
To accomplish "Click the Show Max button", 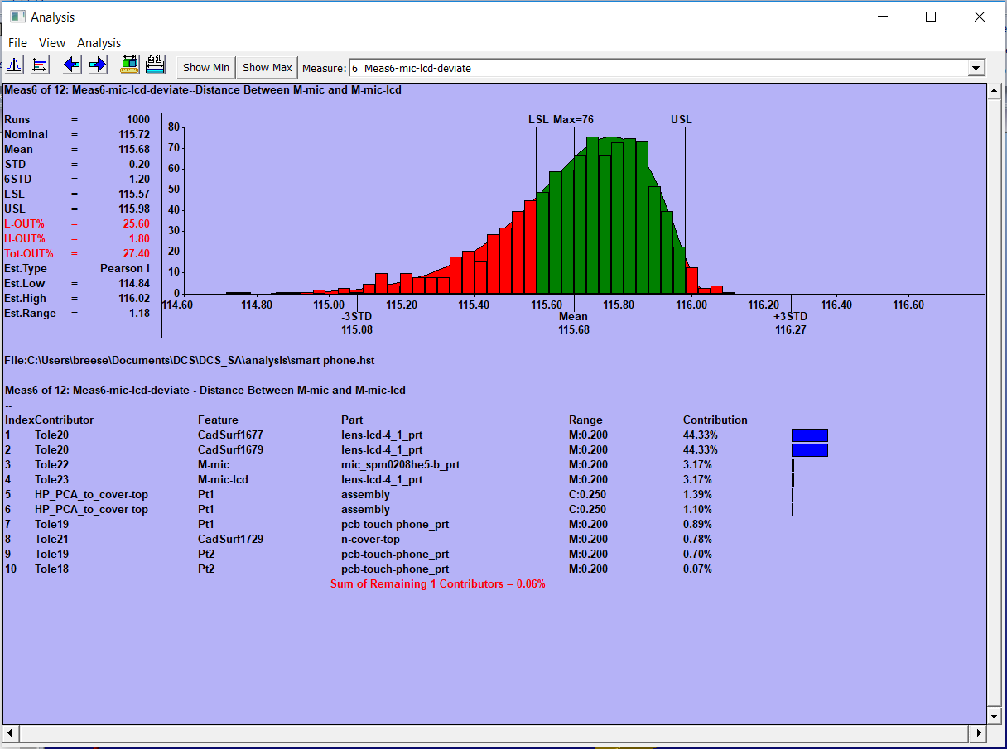I will 266,67.
